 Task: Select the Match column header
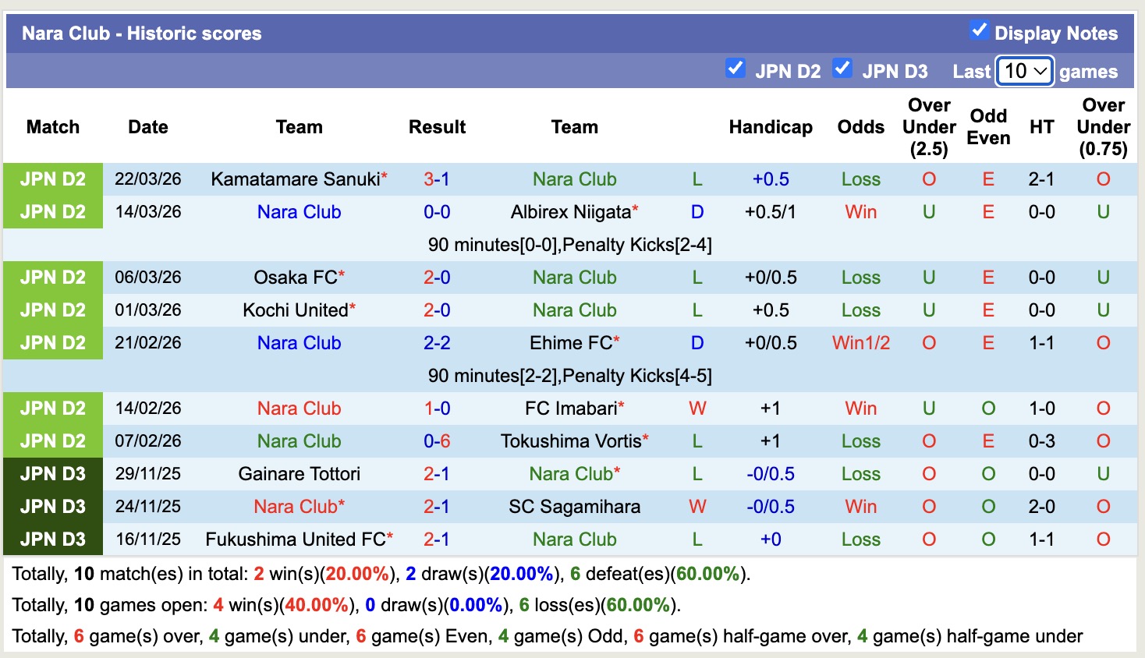[x=52, y=126]
